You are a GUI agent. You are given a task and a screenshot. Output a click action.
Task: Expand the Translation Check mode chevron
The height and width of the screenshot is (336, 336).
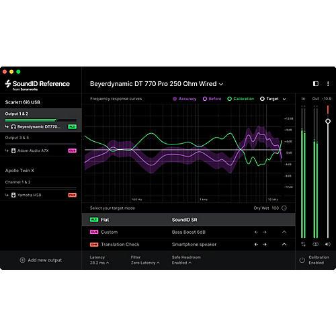tap(284, 245)
